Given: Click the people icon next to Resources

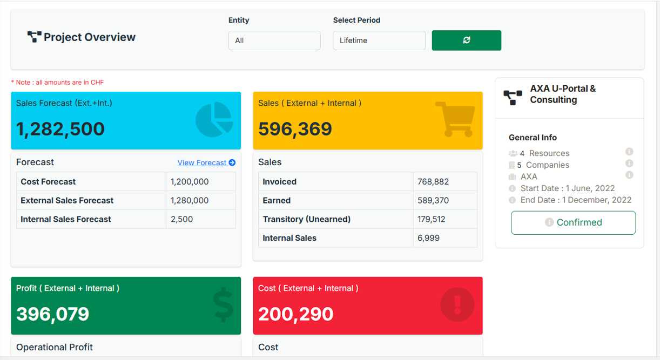Looking at the screenshot, I should coord(513,154).
